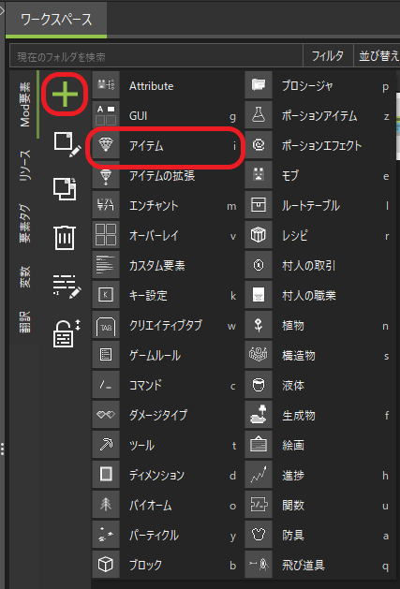The width and height of the screenshot is (400, 589).
Task: Click the duplicate element icon
Action: pos(65,189)
